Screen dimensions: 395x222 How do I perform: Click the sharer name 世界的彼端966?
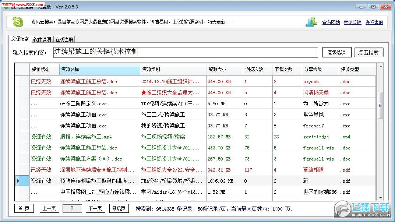(320, 192)
